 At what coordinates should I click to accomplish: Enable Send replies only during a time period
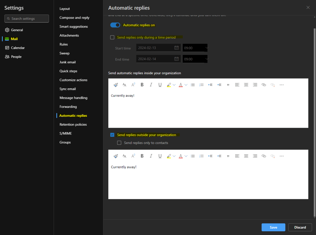(x=112, y=37)
